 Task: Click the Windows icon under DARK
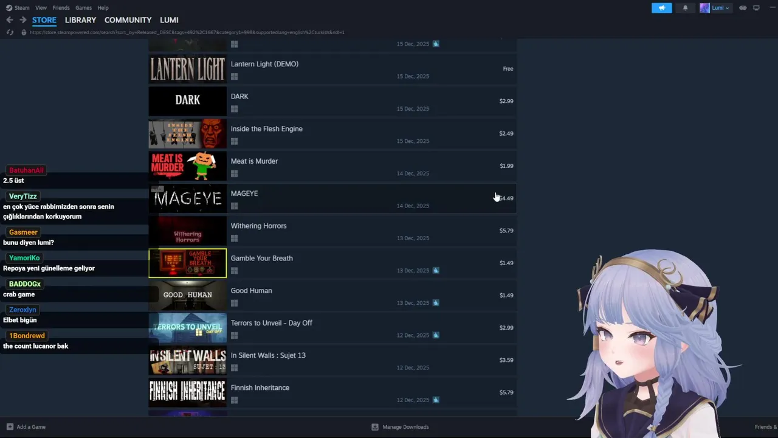234,109
